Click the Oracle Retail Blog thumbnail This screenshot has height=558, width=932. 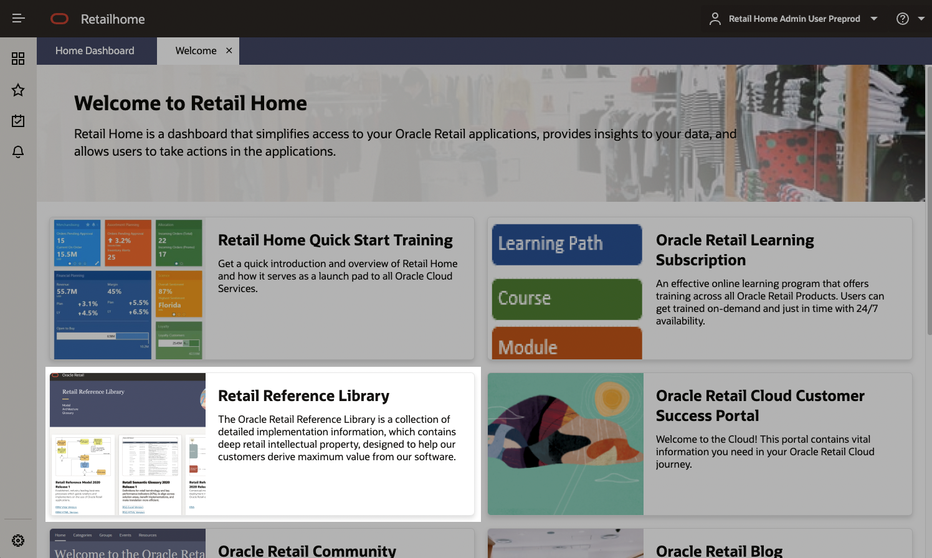click(566, 544)
